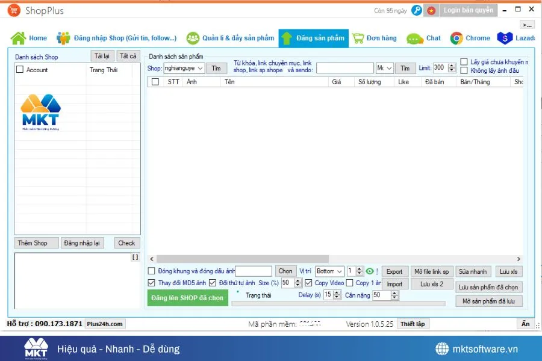Enable Lấy giá chưa khuyến mại checkbox
Image resolution: width=542 pixels, height=361 pixels.
[464, 61]
